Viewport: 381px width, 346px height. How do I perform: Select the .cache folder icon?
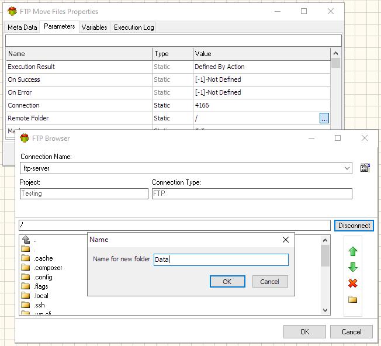(x=25, y=258)
